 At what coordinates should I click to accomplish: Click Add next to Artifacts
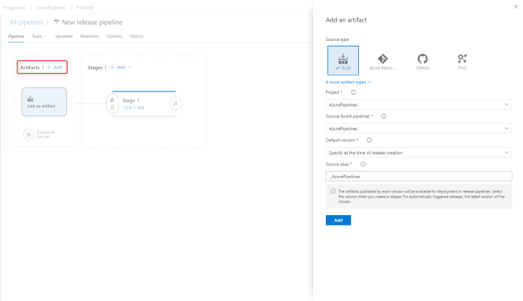(55, 67)
